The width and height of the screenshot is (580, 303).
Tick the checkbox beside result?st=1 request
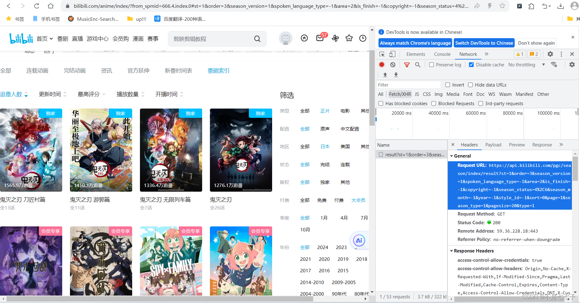(x=381, y=154)
